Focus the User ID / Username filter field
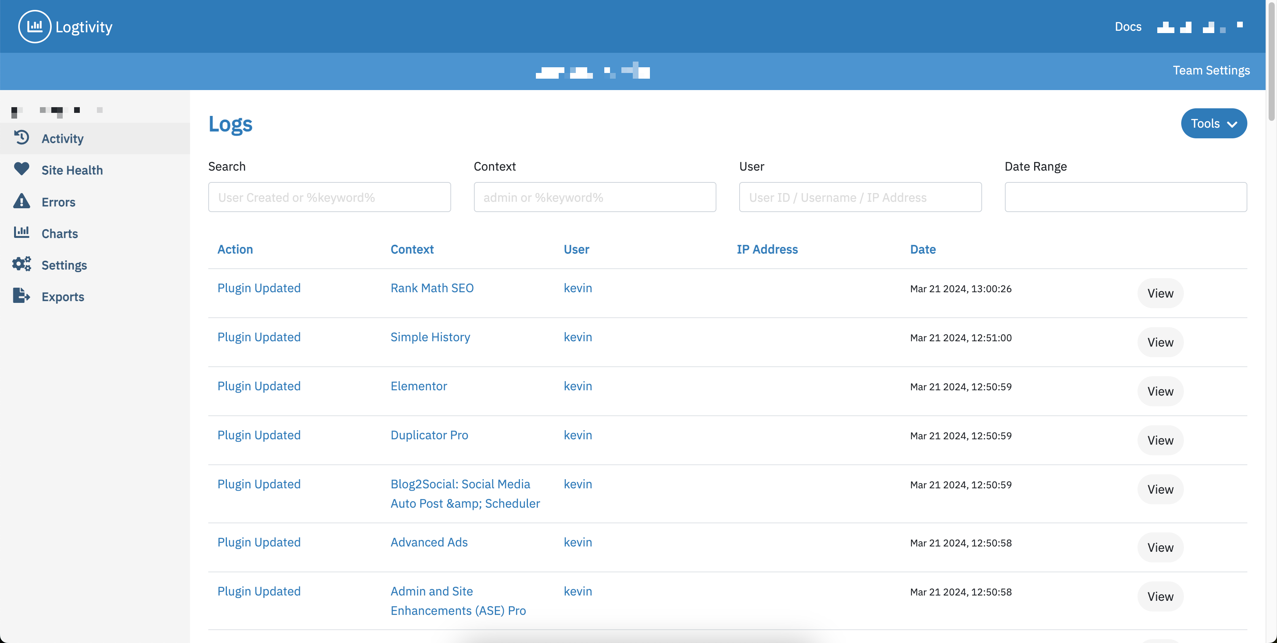Screen dimensions: 1277x643 [860, 197]
